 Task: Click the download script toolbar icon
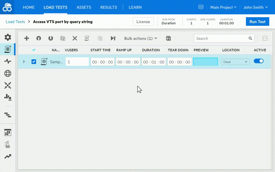[x=51, y=38]
